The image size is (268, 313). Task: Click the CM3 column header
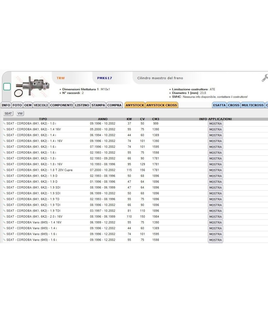tap(156, 119)
